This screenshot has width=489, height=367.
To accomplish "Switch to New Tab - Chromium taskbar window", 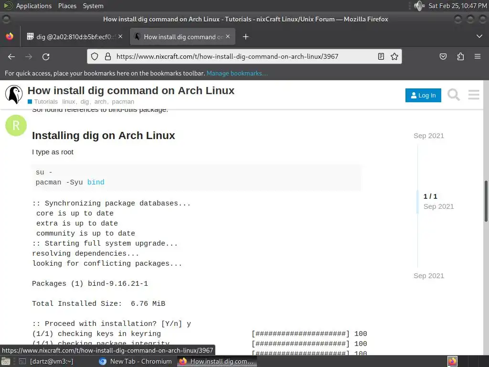I will (136, 361).
